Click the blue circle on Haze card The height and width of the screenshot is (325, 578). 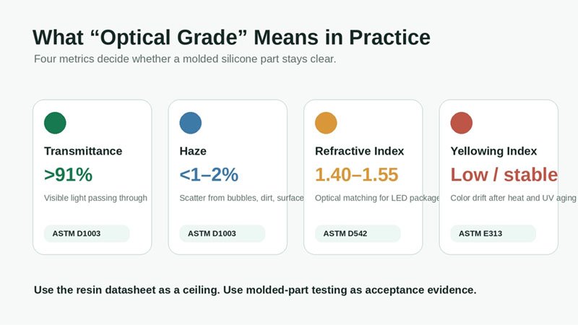point(191,123)
